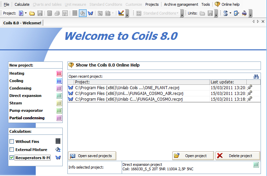This screenshot has height=176, width=267.
Task: Pin the FUNGAIA_COSMO_AIR.recprj project row
Action: point(249,93)
